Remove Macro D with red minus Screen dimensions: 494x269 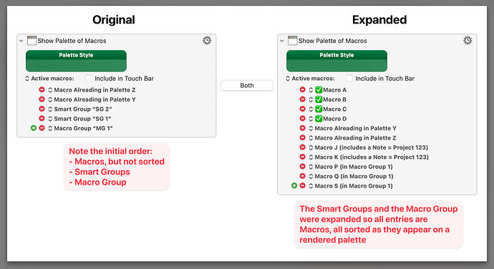coord(302,119)
